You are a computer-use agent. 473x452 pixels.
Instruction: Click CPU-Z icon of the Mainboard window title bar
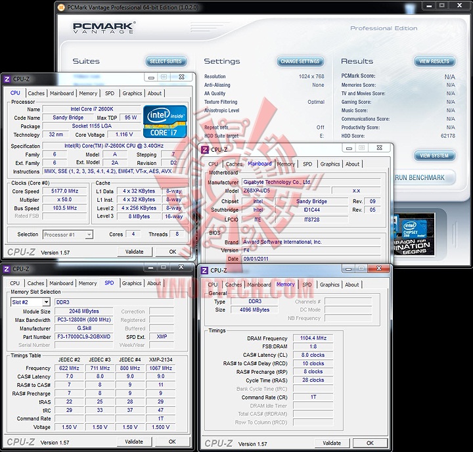(x=205, y=150)
